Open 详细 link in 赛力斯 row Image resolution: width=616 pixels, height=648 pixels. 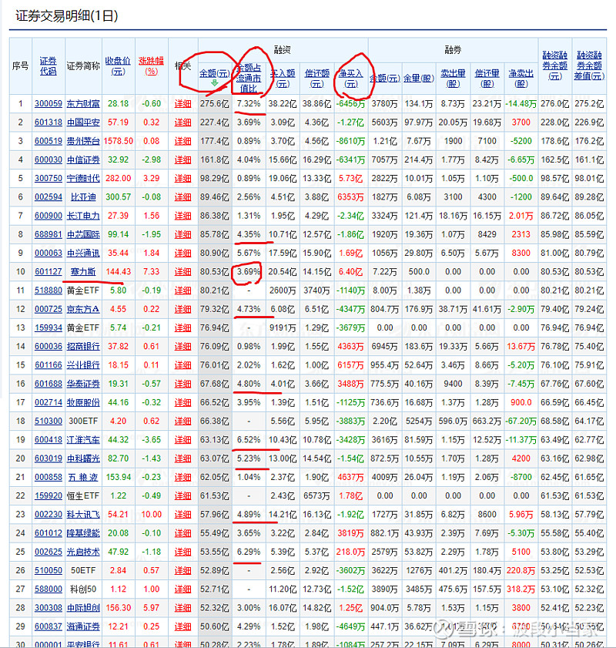(183, 271)
